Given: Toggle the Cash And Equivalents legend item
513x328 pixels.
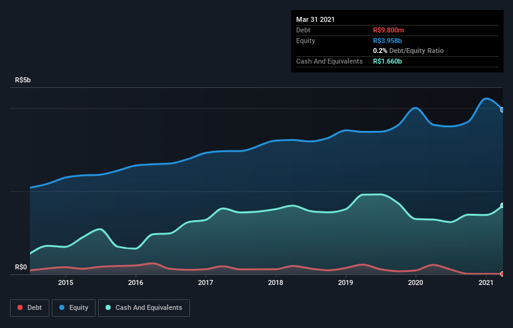Looking at the screenshot, I should (x=144, y=307).
